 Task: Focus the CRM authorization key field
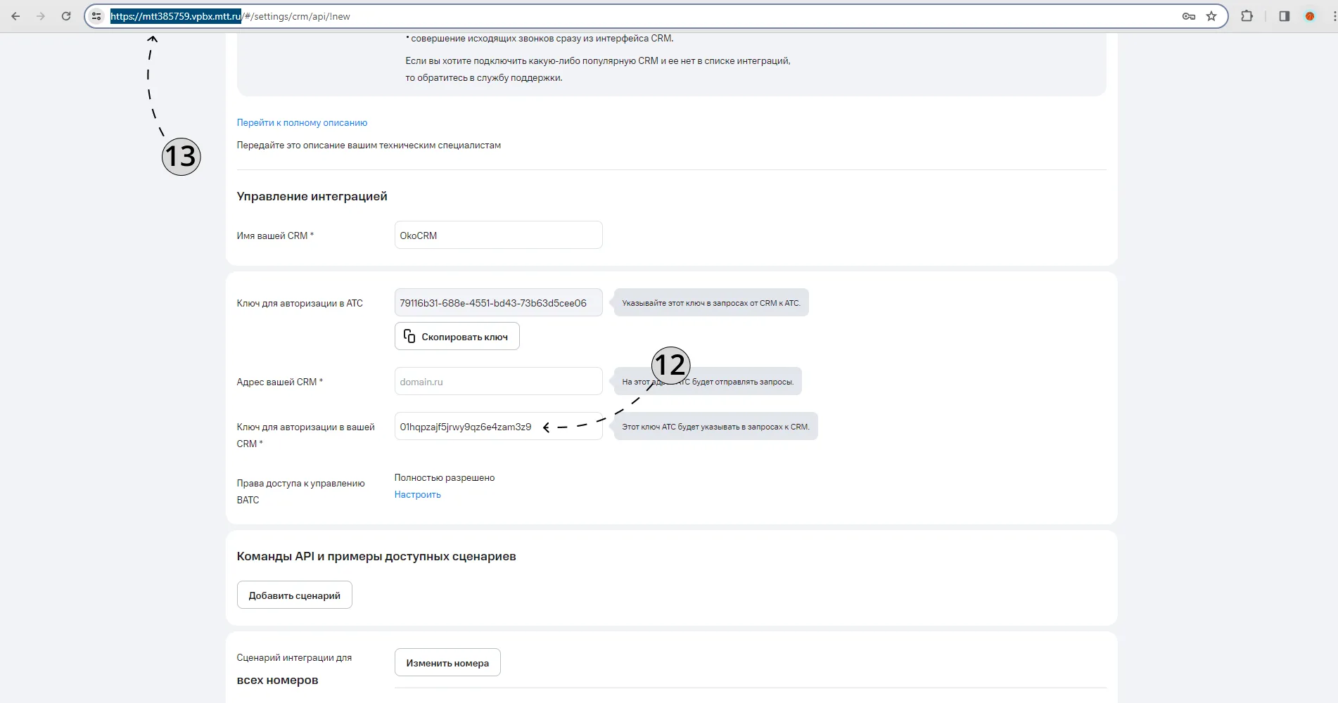(498, 426)
